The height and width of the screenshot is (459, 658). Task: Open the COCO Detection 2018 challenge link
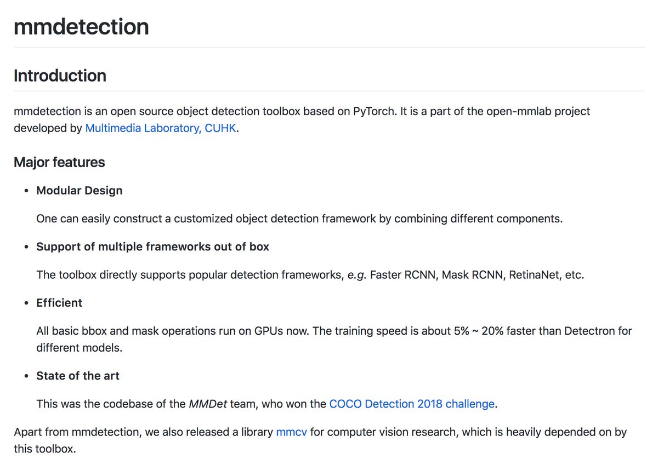click(x=412, y=404)
